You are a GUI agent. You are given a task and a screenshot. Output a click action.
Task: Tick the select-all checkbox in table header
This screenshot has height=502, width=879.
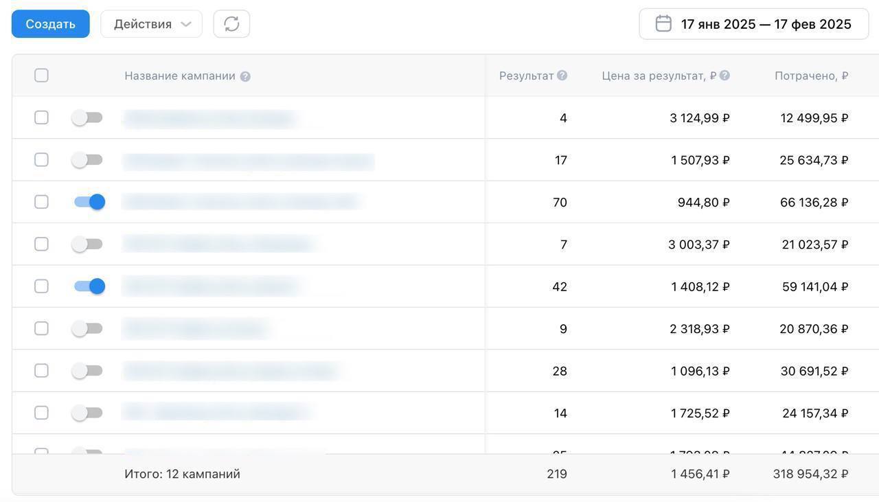pos(41,76)
